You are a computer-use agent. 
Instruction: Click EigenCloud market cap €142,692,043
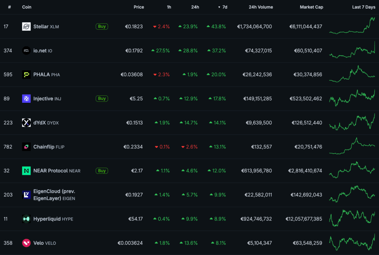coord(306,195)
